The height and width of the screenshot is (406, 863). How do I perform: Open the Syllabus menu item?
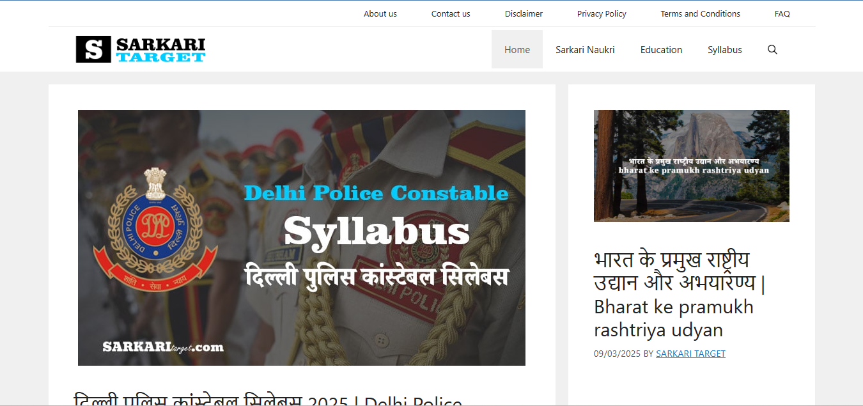(x=725, y=49)
